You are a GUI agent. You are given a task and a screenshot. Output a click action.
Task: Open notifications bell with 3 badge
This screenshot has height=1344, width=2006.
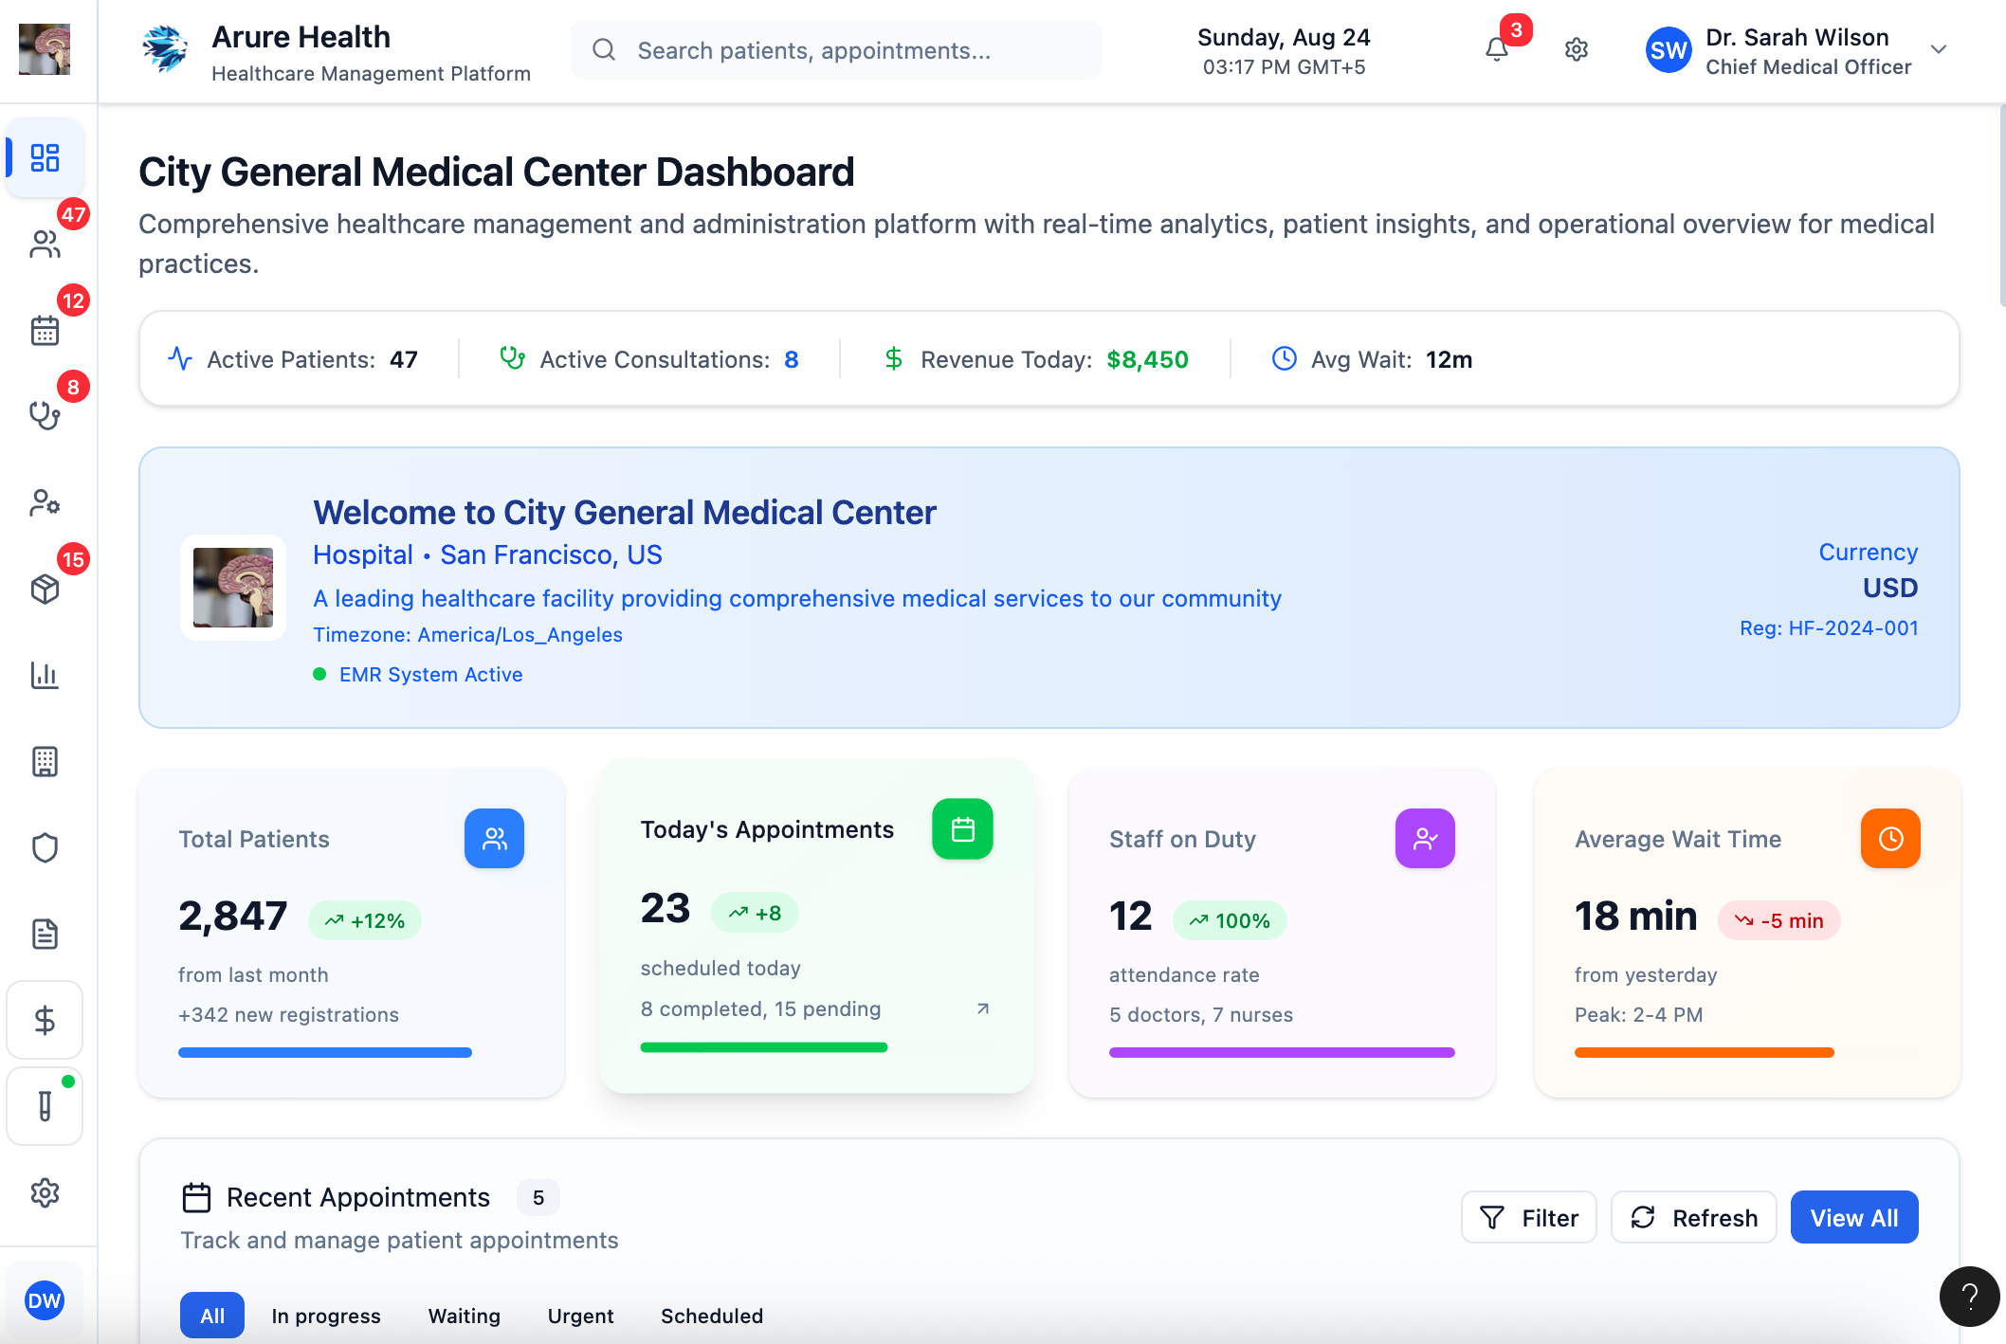click(x=1497, y=49)
